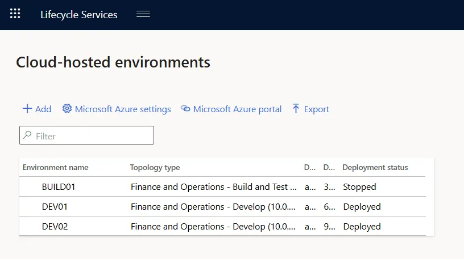Open the hamburger navigation menu
Screen dimensions: 464x259
click(x=143, y=14)
